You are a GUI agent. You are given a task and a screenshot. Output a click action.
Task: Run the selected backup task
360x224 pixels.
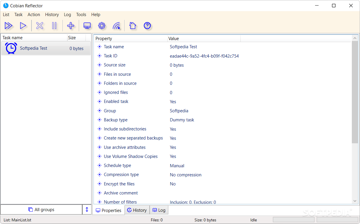pyautogui.click(x=23, y=25)
